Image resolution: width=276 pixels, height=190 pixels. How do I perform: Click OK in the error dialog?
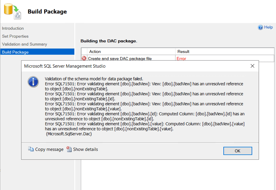(x=237, y=151)
